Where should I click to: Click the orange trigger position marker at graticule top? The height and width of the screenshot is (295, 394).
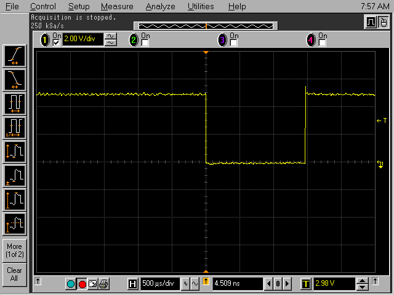coord(206,52)
